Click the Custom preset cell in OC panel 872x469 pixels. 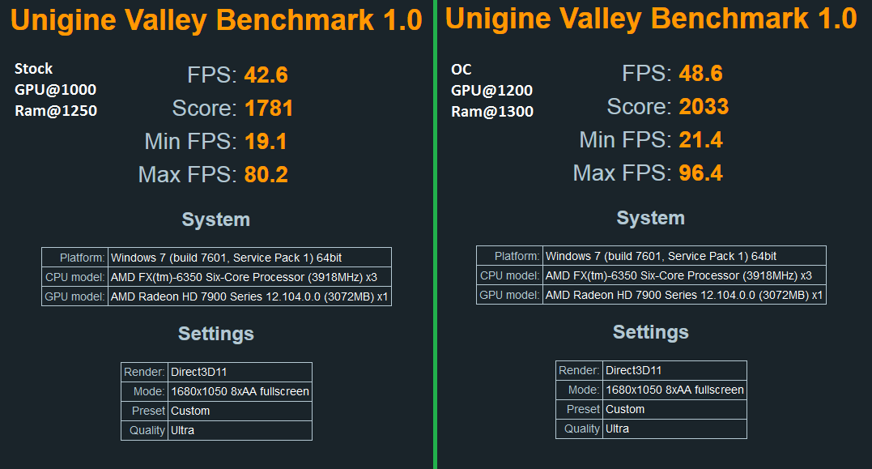pos(674,410)
